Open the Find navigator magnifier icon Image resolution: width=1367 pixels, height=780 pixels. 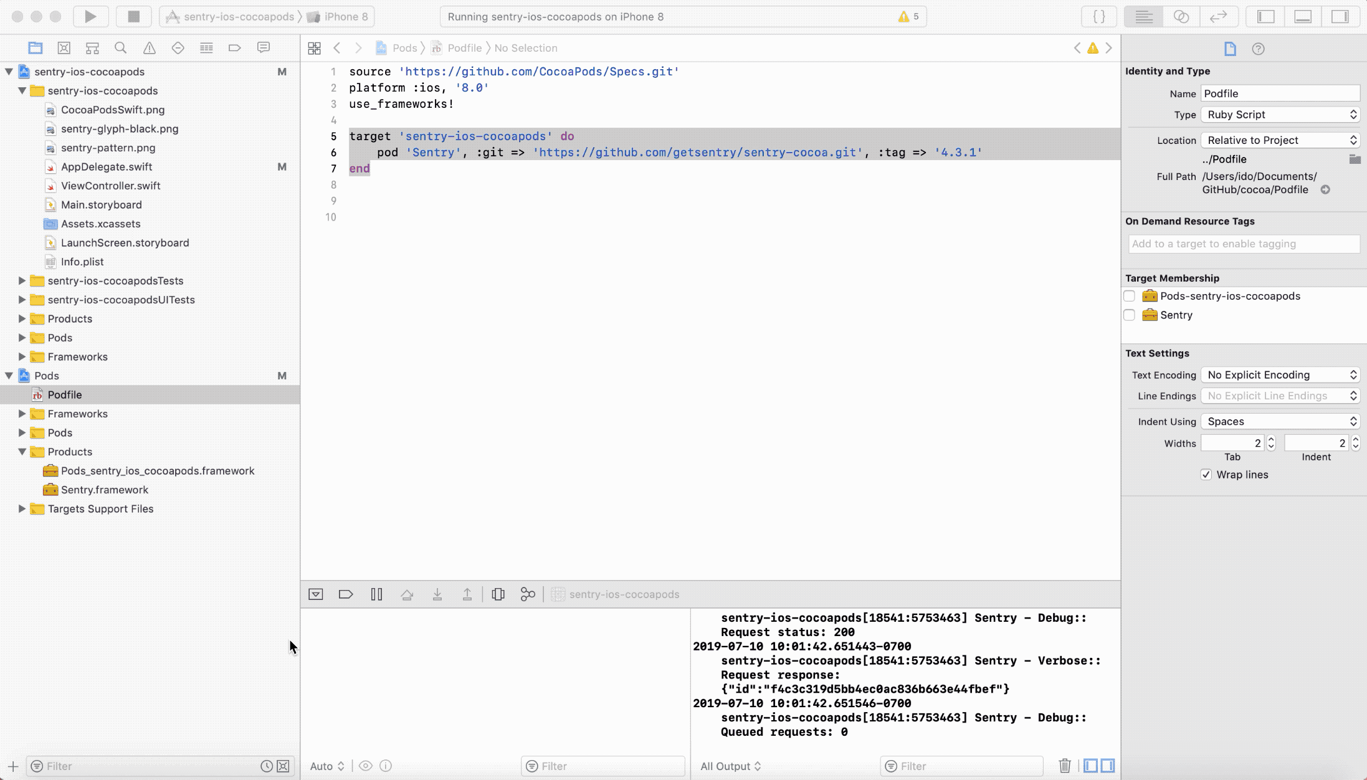pyautogui.click(x=121, y=48)
